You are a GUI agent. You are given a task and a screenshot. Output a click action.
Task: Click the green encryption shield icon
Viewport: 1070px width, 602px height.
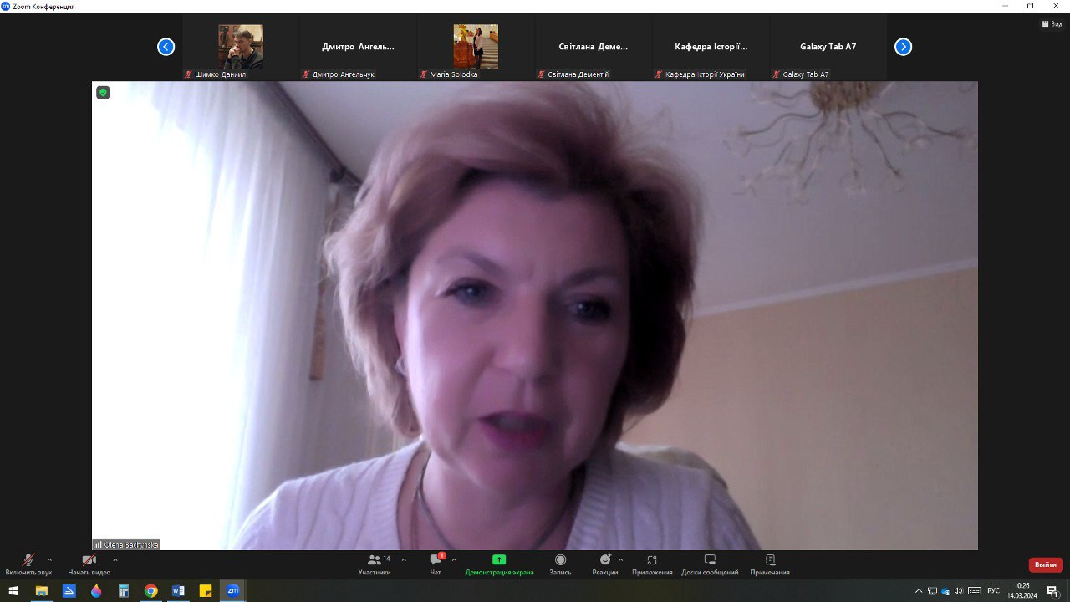click(x=103, y=93)
